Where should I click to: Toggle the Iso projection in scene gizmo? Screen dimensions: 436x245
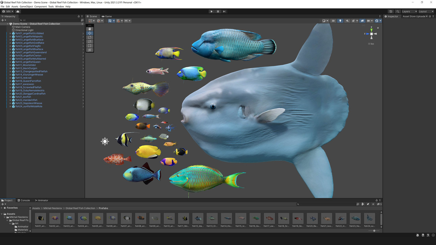pyautogui.click(x=372, y=44)
